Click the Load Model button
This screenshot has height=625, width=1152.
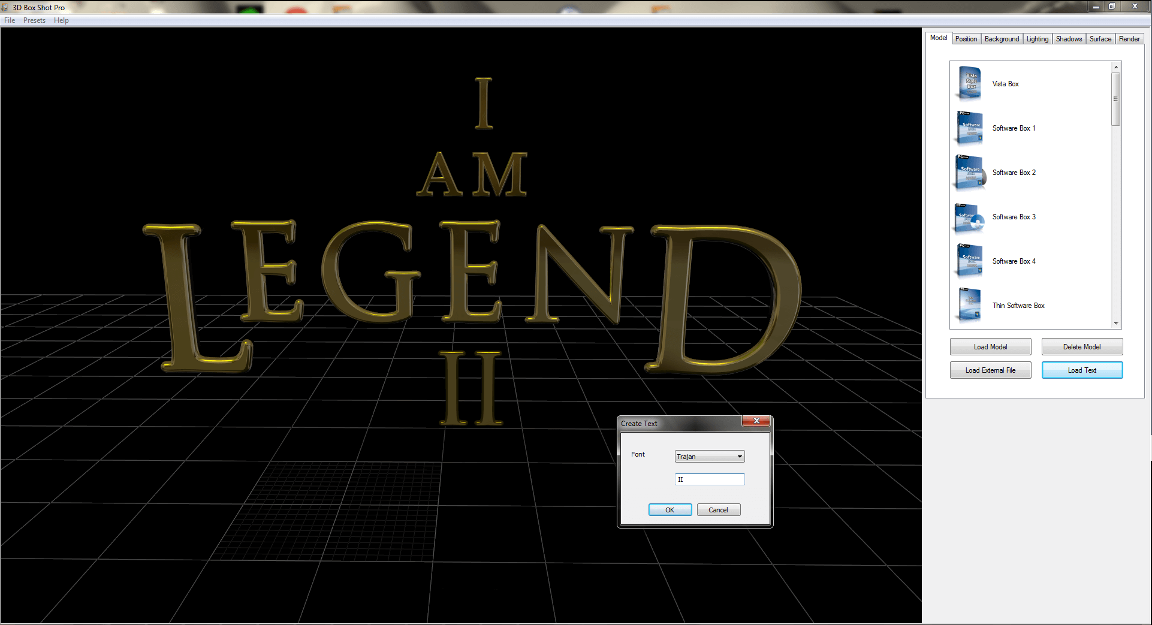tap(990, 347)
